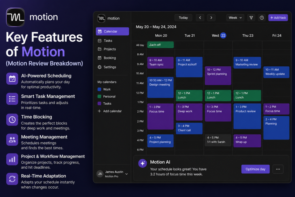The width and height of the screenshot is (295, 197).
Task: Click the Optimize day button
Action: coord(255,169)
